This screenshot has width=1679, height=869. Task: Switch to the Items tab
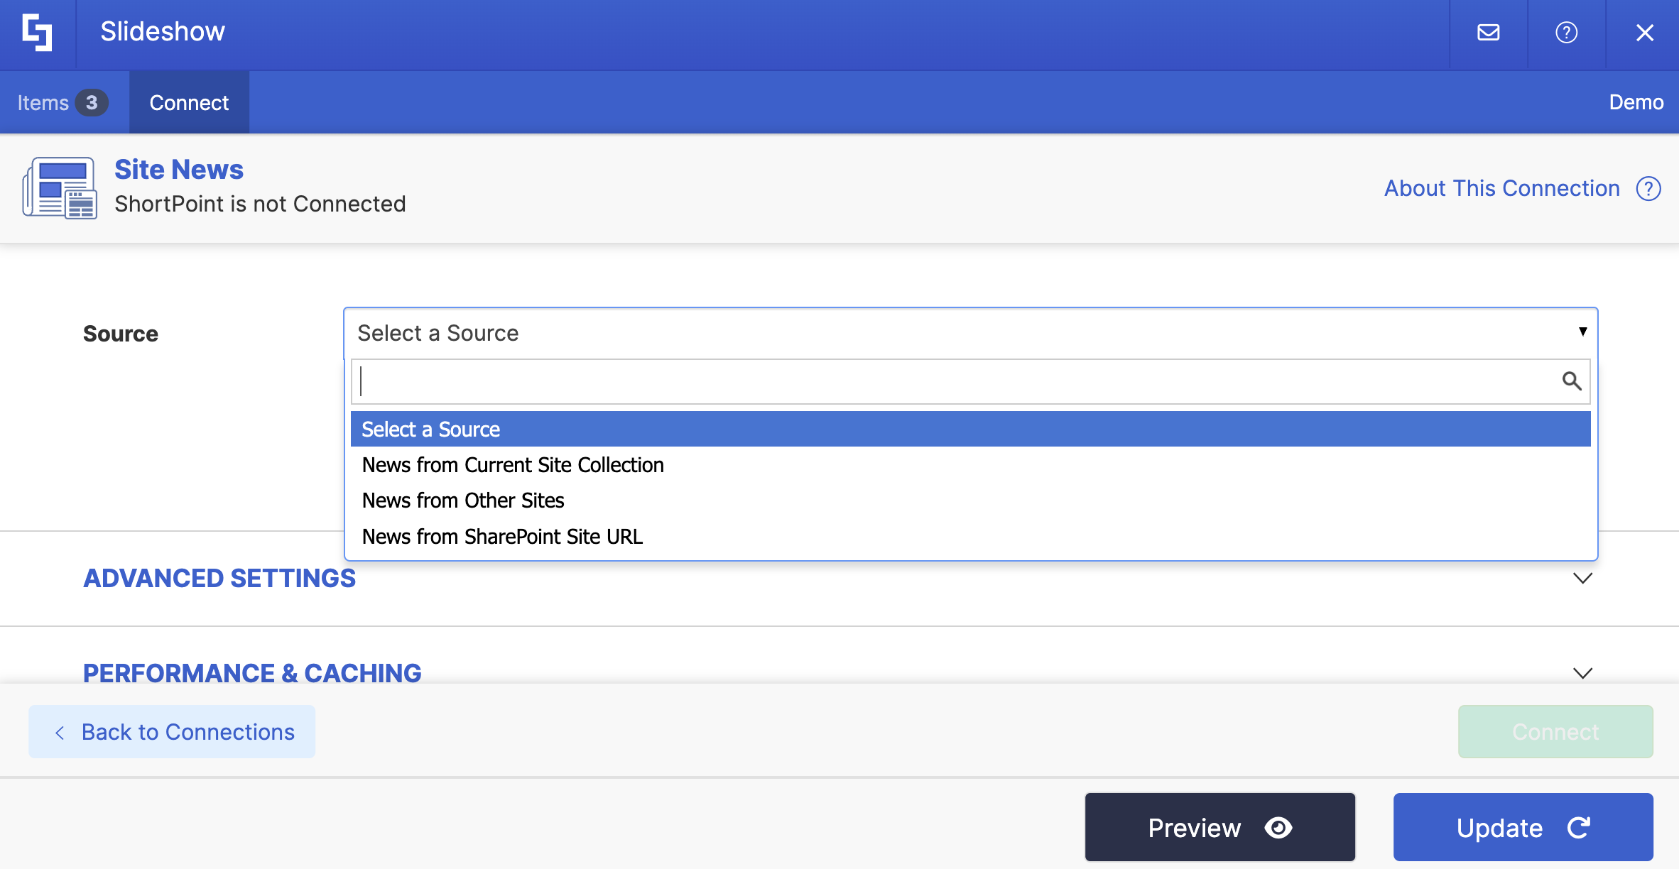44,103
